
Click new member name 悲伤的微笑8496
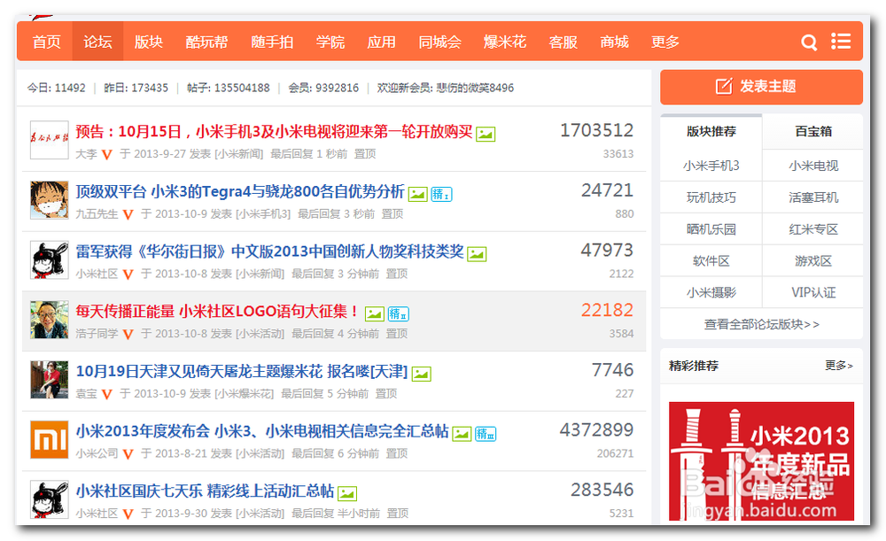[x=475, y=88]
